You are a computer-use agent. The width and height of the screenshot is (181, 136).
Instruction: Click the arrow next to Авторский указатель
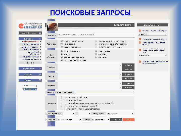40,47
